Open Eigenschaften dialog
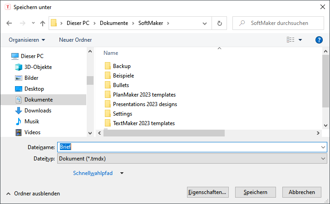330x204 pixels. tap(208, 192)
